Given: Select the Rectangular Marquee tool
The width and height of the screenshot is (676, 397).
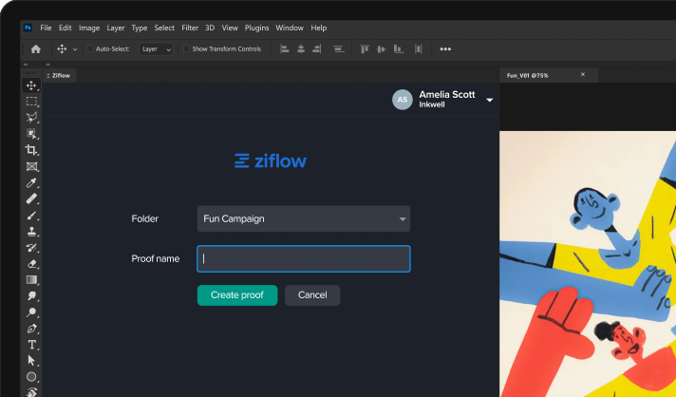Looking at the screenshot, I should (x=31, y=101).
